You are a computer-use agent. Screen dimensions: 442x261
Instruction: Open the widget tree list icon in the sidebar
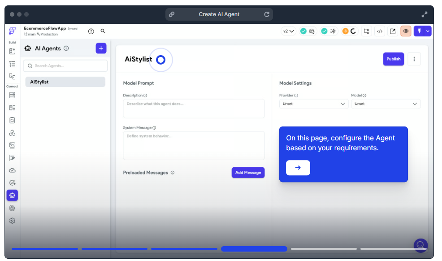[x=12, y=64]
